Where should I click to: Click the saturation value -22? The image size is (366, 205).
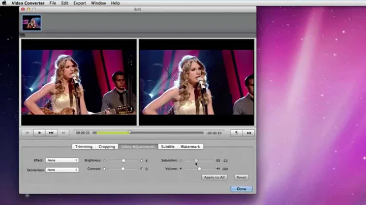(225, 161)
